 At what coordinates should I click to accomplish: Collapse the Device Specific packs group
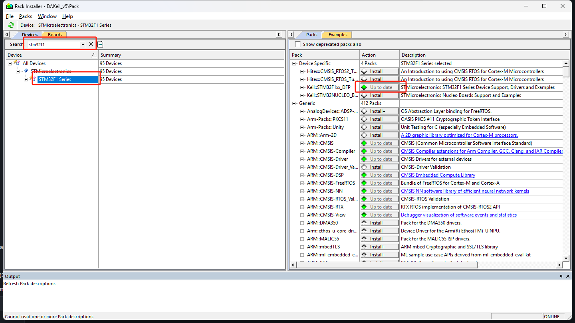coord(294,63)
